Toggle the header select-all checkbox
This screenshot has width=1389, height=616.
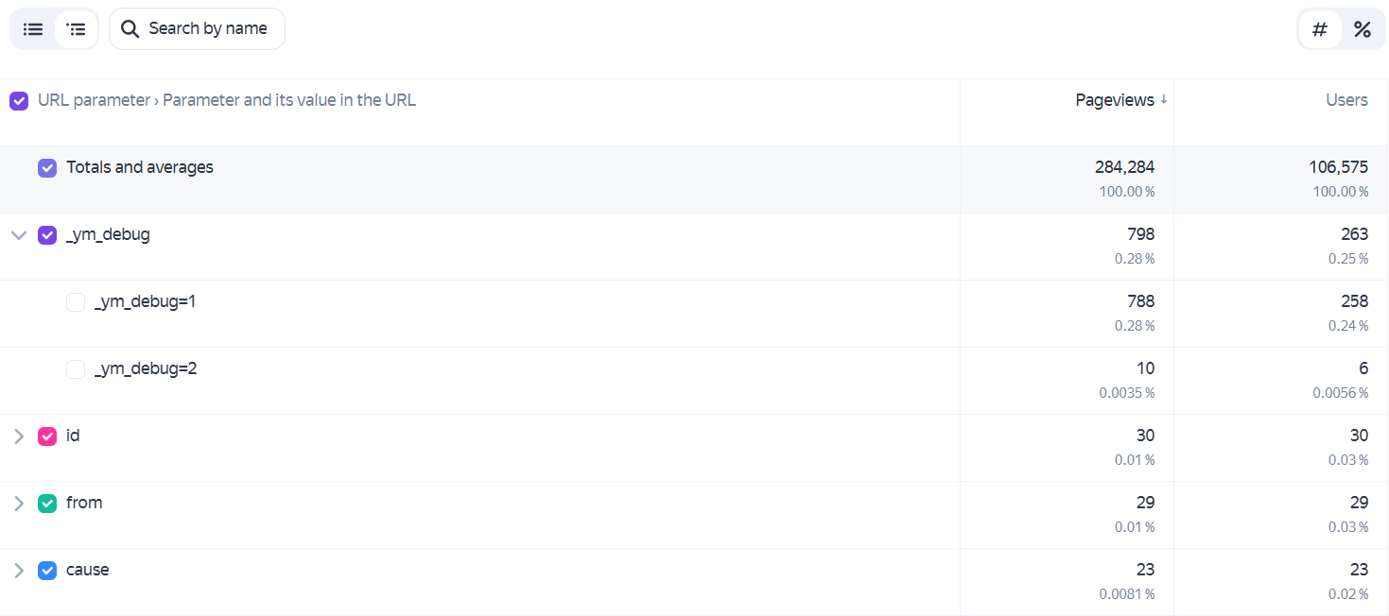pyautogui.click(x=19, y=101)
